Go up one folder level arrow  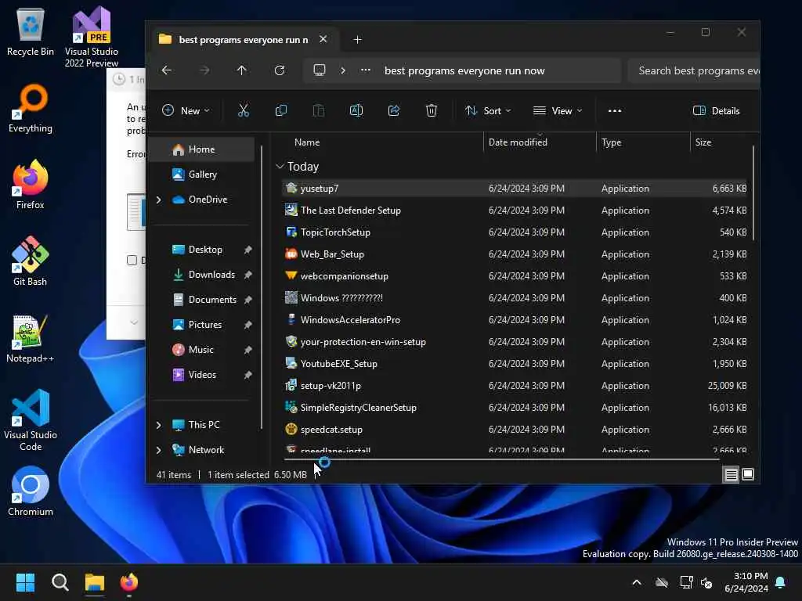241,70
